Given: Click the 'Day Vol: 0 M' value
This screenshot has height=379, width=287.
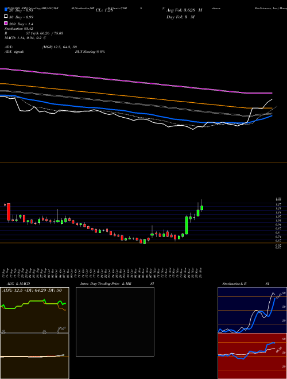Looking at the screenshot, I should tap(180, 17).
